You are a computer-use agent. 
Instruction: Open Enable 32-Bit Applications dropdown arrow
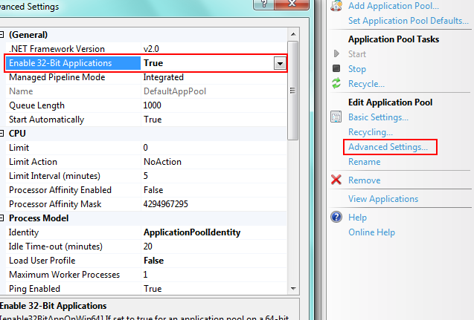click(280, 64)
